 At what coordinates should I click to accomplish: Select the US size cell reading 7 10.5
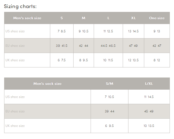(110, 97)
